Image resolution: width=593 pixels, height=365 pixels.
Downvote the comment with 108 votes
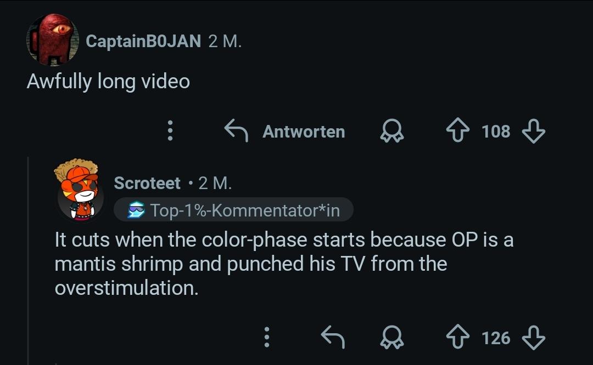pyautogui.click(x=533, y=132)
